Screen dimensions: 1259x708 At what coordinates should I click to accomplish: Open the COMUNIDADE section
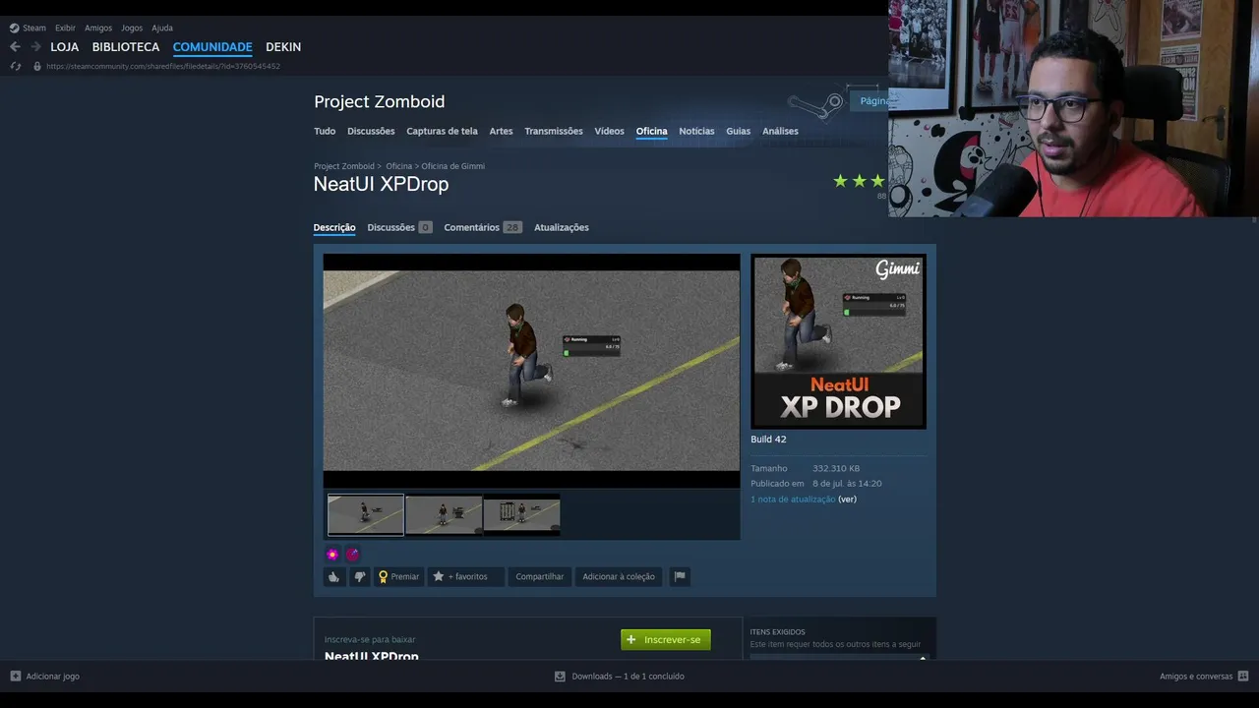pyautogui.click(x=212, y=46)
